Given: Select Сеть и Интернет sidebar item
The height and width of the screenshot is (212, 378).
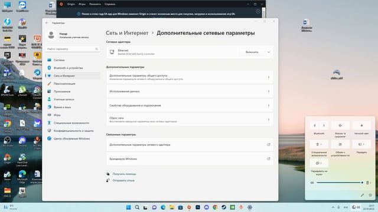Looking at the screenshot, I should click(73, 76).
